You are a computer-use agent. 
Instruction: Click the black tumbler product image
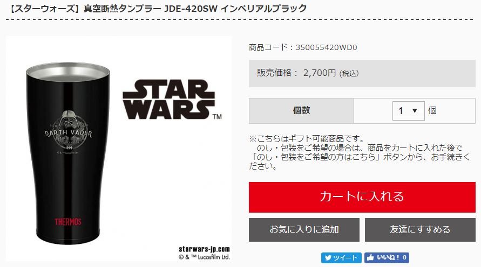68,153
